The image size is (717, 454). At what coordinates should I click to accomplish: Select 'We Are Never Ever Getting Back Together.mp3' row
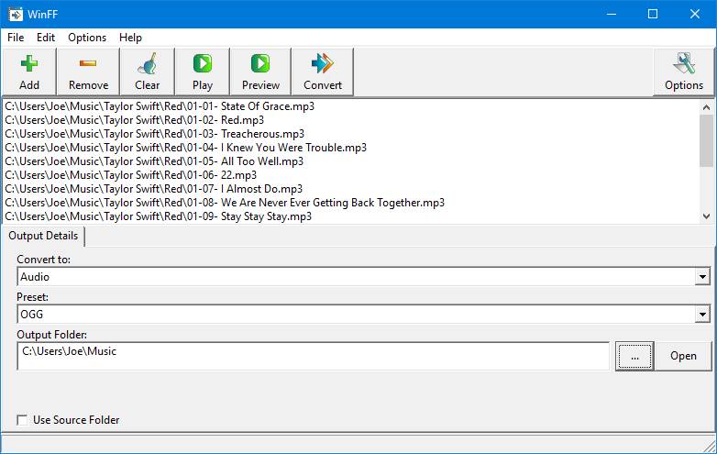351,202
